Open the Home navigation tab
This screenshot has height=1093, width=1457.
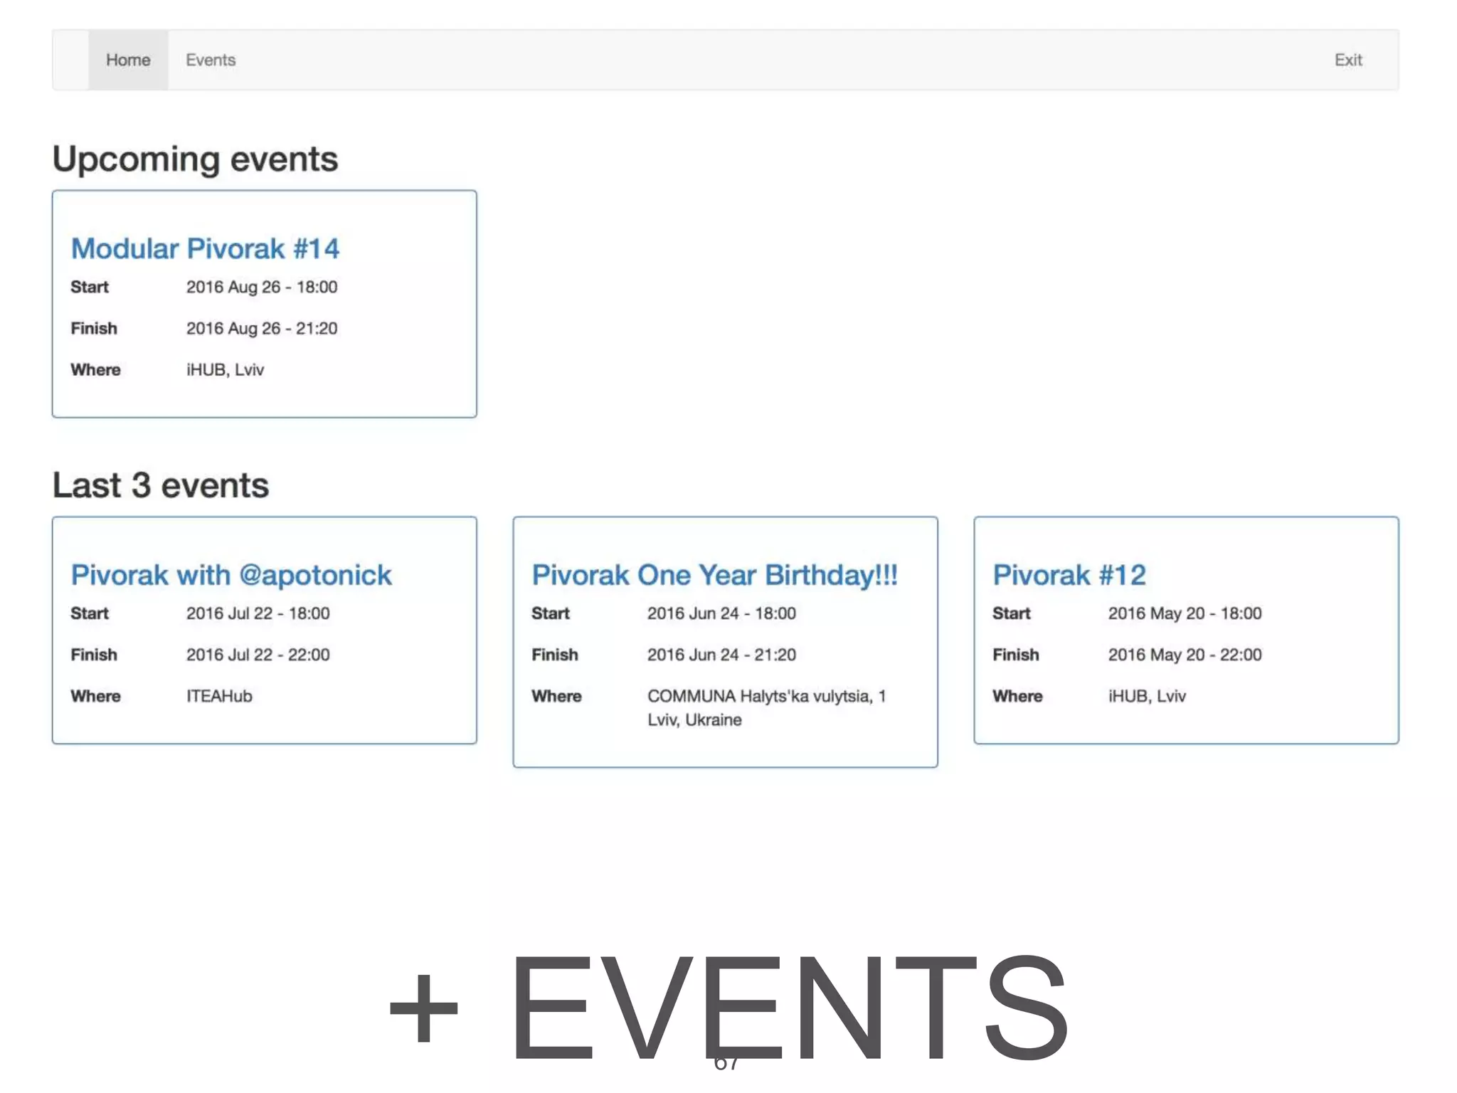pos(128,60)
